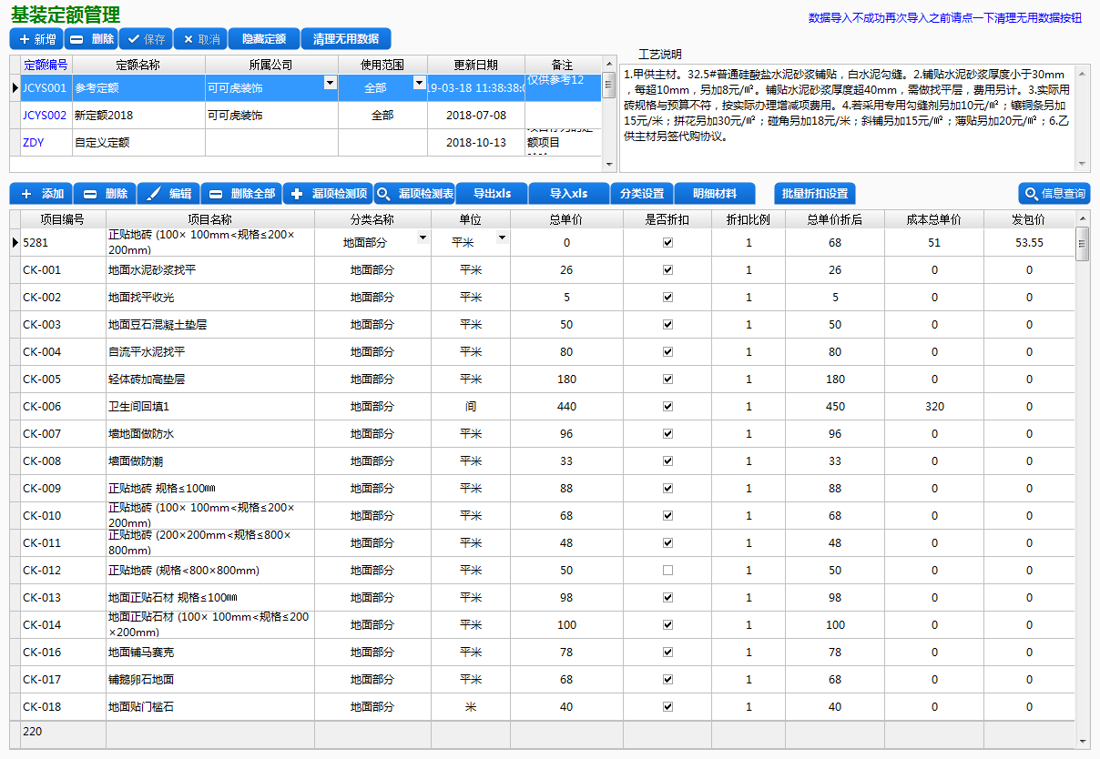The image size is (1100, 759).
Task: Uncheck 是否折扣 for CK-003
Action: (x=667, y=325)
